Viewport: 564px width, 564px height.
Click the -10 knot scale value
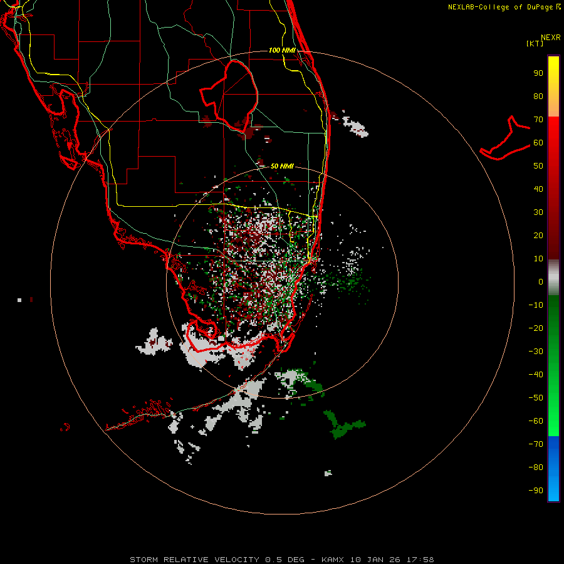point(536,305)
